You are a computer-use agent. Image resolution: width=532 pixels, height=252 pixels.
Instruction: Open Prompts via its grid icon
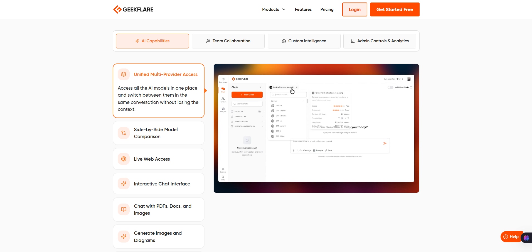tap(314, 150)
